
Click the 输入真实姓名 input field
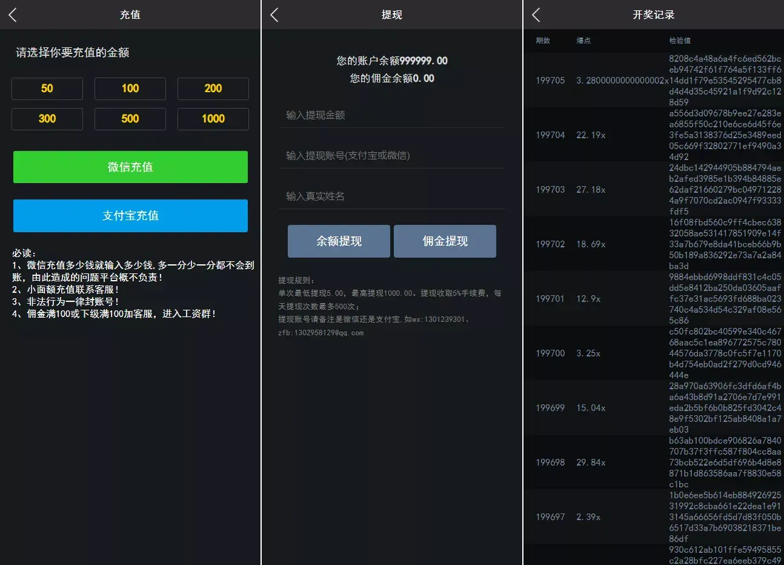point(391,196)
